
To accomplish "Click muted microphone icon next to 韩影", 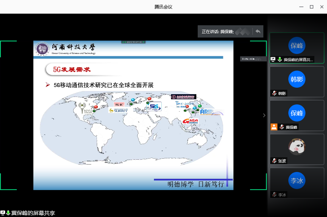I will pos(274,93).
